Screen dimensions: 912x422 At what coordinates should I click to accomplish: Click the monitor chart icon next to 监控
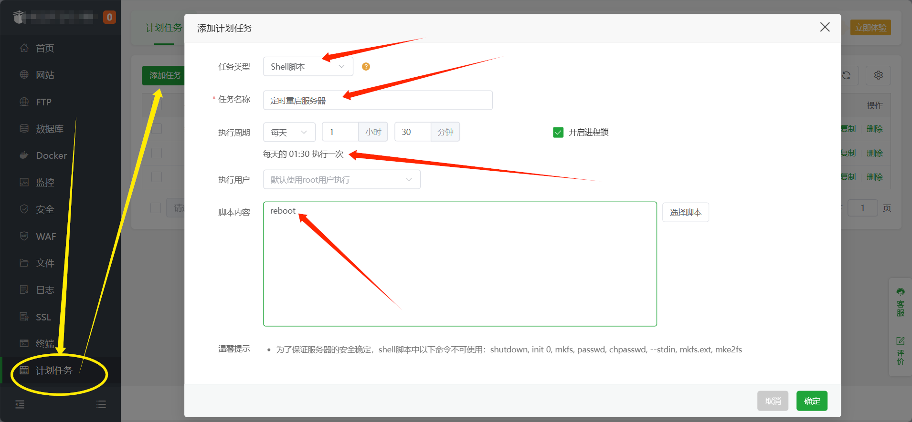[24, 182]
